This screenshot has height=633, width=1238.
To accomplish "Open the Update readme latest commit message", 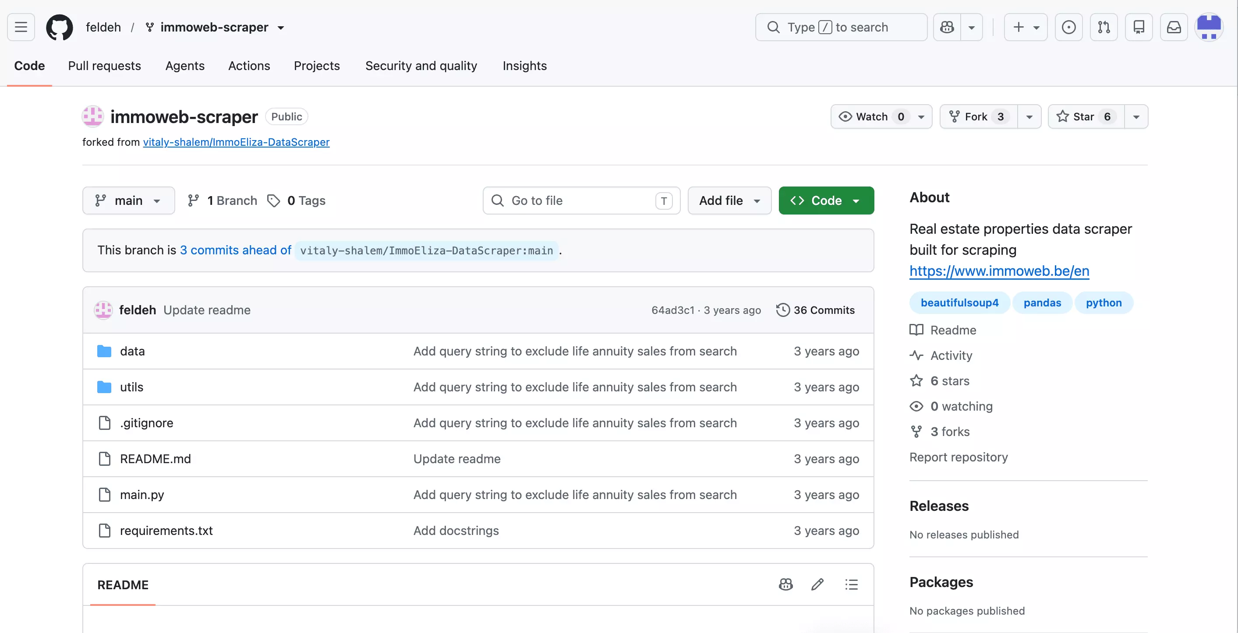I will click(x=207, y=310).
